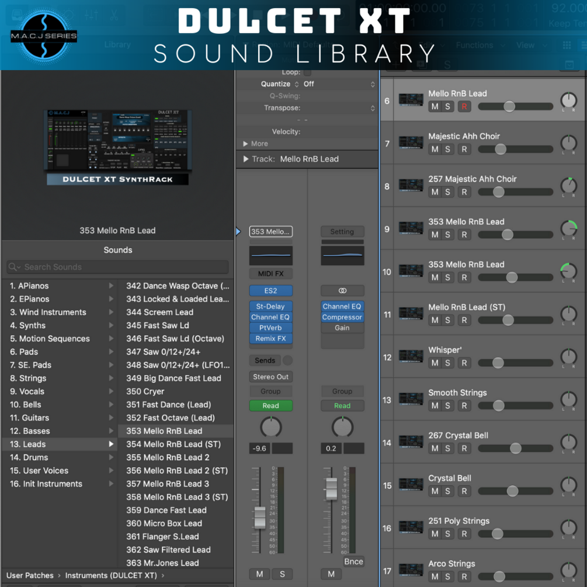Viewport: 587px width, 587px height.
Task: Open the Transpose value stepper
Action: coord(373,108)
